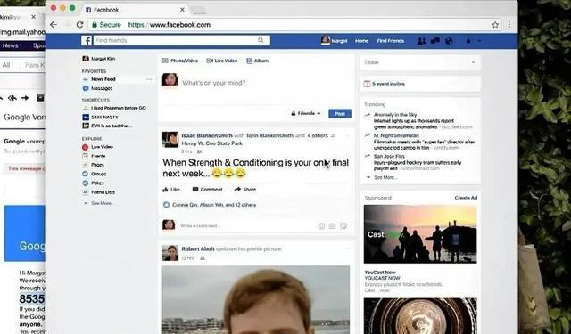
Task: Open sticker picker in comment box
Action: [343, 226]
